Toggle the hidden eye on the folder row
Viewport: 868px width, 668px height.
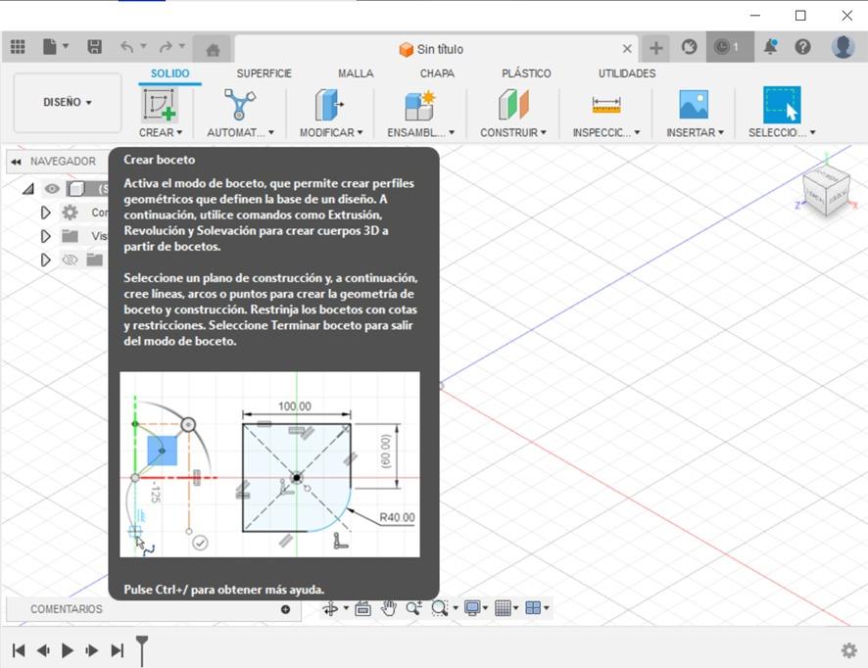point(70,260)
